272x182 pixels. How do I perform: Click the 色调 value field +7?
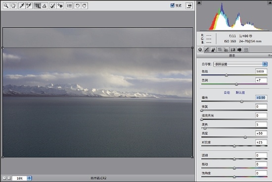coord(261,80)
